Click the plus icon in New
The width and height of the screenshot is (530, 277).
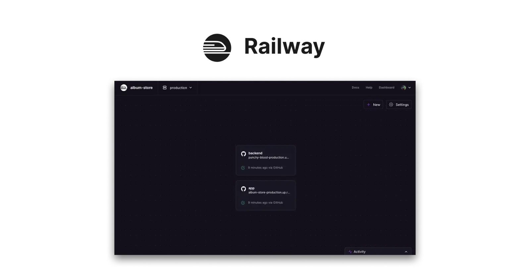point(368,105)
